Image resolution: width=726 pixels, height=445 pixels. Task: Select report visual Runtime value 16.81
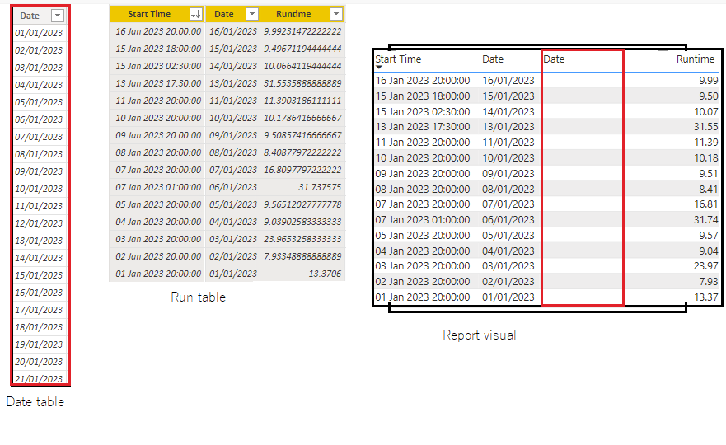coord(705,204)
